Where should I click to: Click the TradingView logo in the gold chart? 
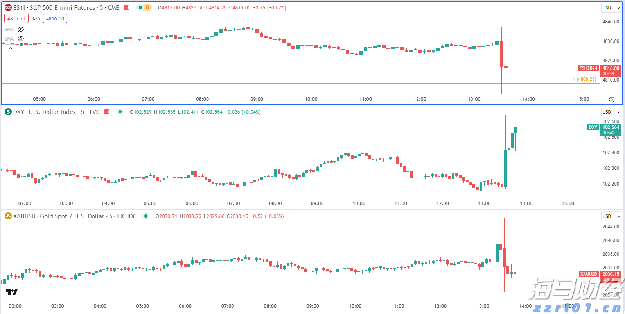click(12, 292)
